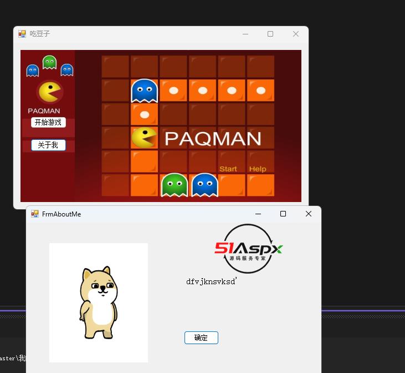Minimize the 吃豆子 game window

coord(245,34)
